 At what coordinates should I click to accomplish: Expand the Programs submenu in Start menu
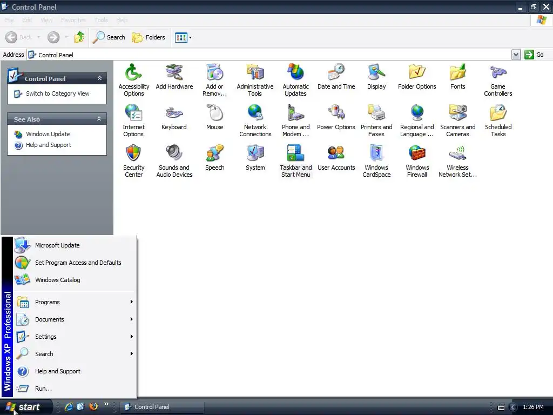click(x=75, y=302)
